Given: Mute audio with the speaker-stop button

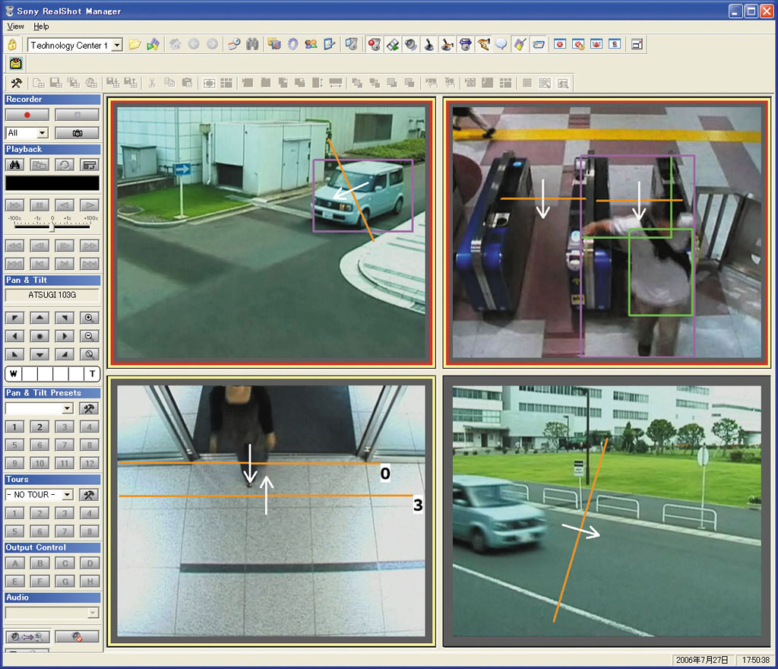Looking at the screenshot, I should coord(77,637).
